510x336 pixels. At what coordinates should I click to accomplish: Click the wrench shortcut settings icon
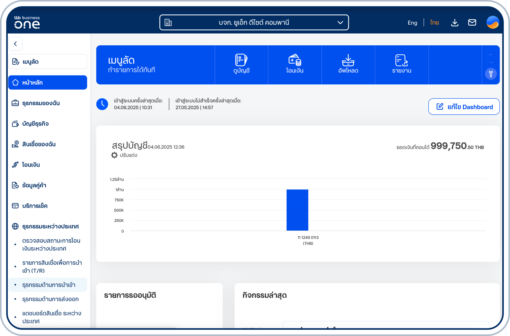click(491, 74)
